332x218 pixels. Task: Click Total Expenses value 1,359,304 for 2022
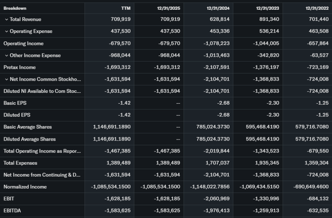coord(316,163)
